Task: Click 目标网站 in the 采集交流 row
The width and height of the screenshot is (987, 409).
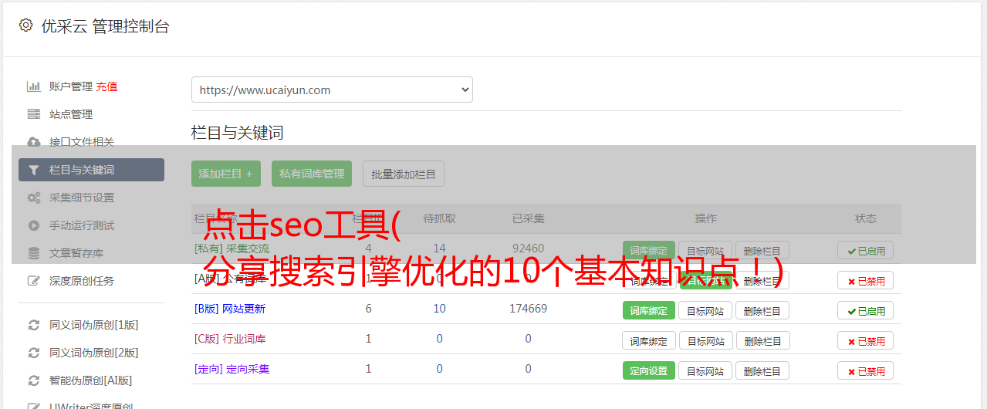Action: [705, 250]
